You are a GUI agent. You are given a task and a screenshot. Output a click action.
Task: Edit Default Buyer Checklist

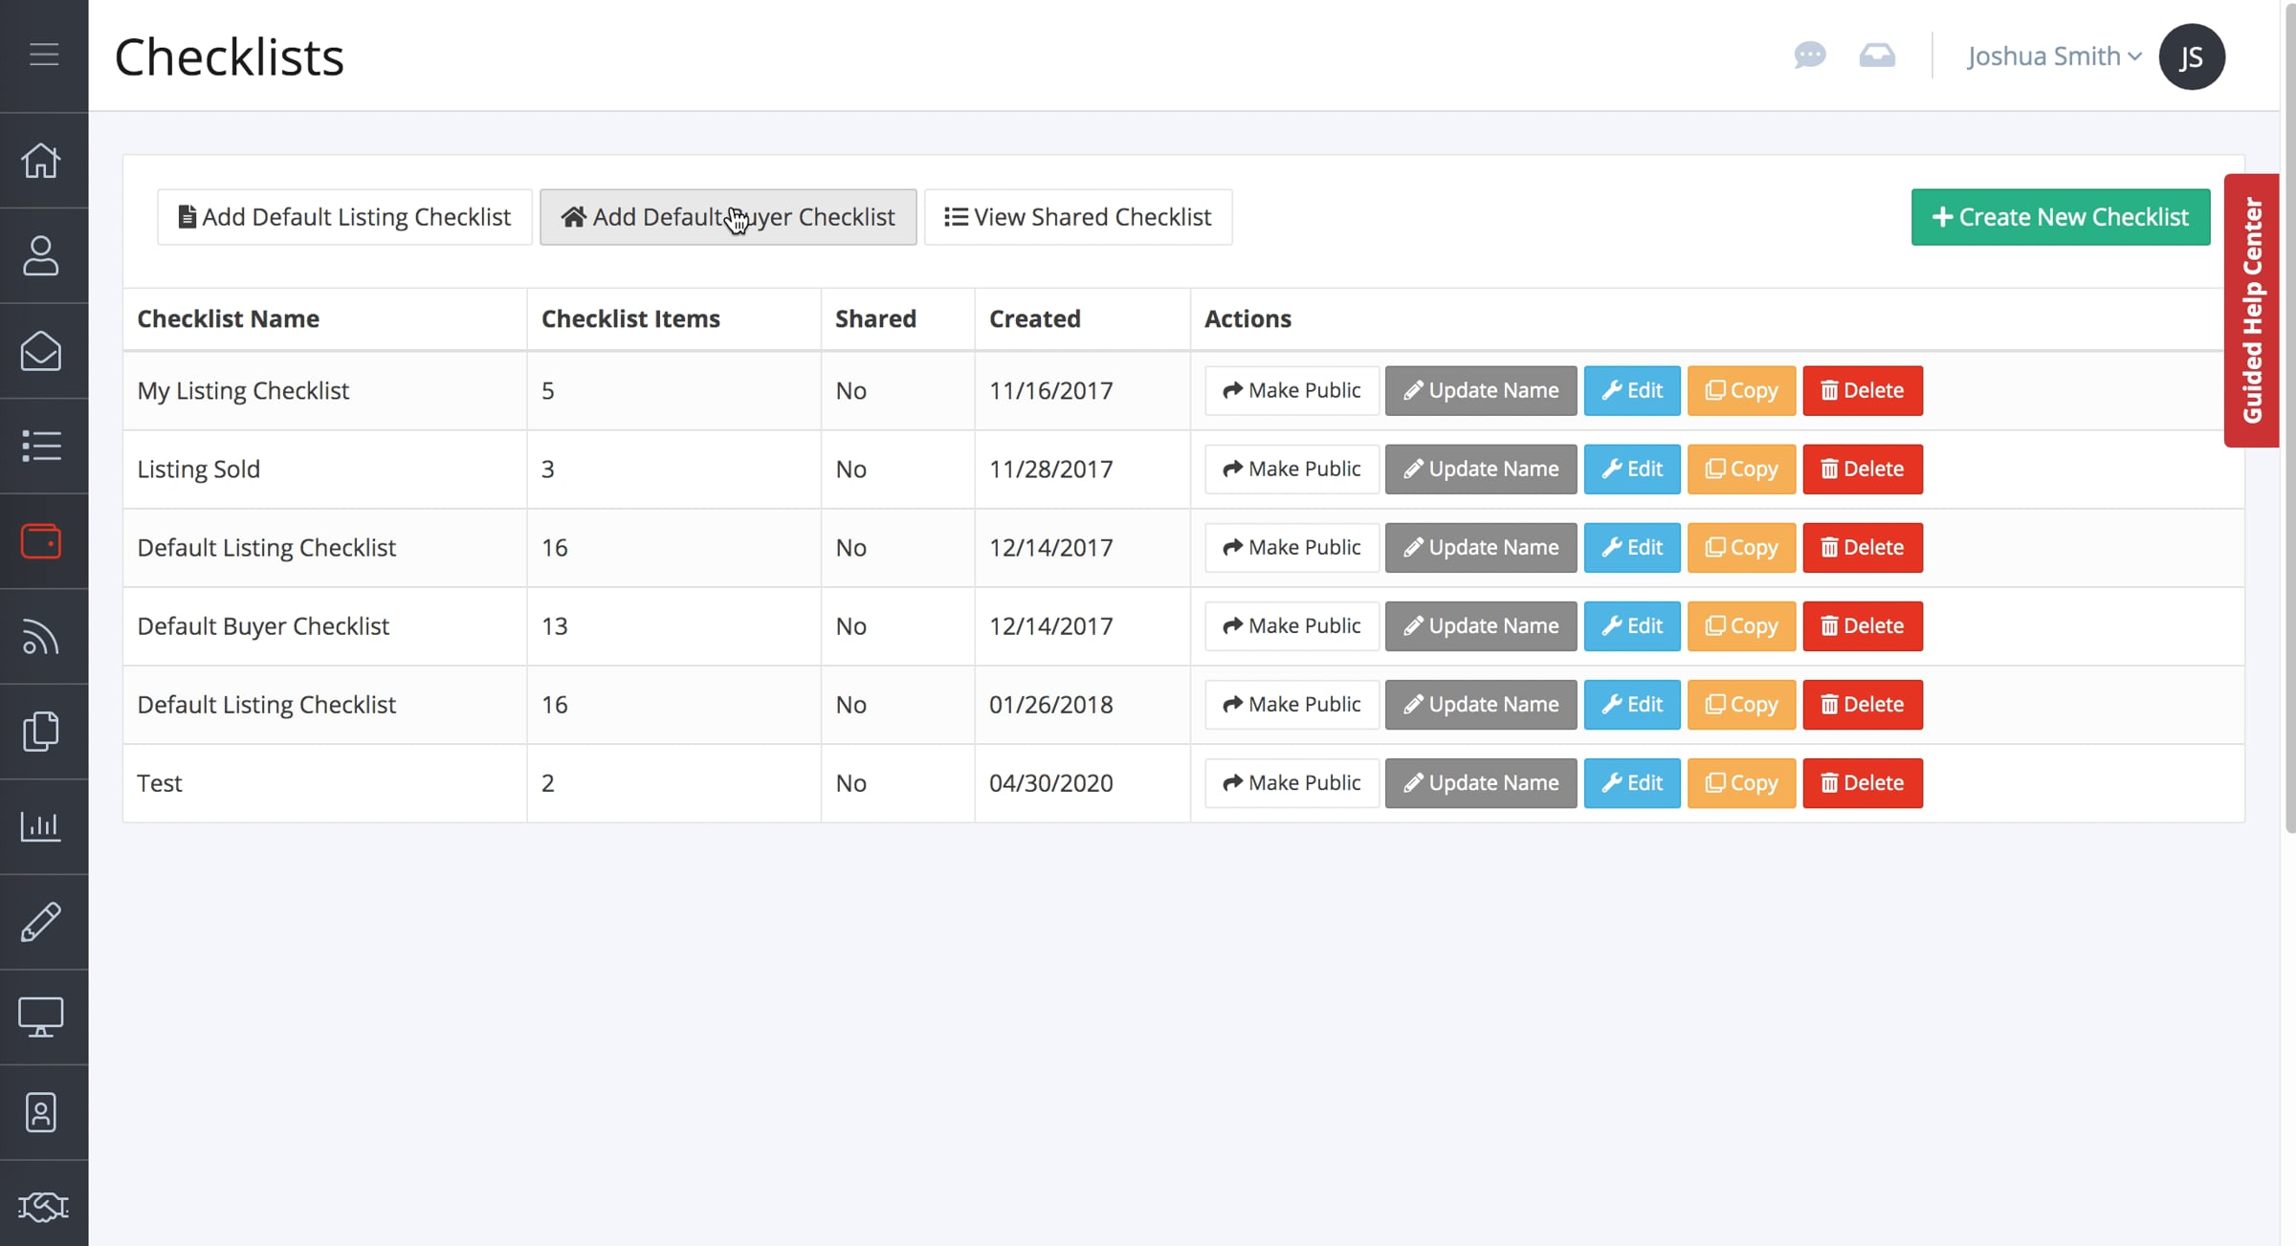[1632, 625]
